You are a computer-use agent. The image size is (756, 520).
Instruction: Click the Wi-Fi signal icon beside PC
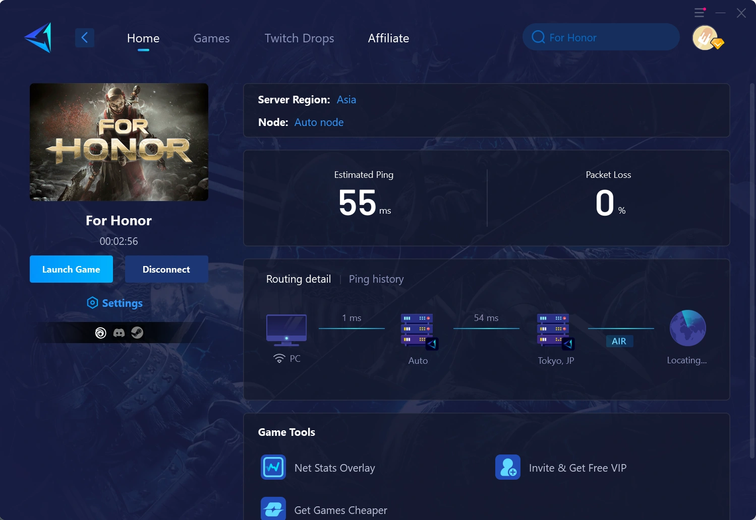[279, 358]
